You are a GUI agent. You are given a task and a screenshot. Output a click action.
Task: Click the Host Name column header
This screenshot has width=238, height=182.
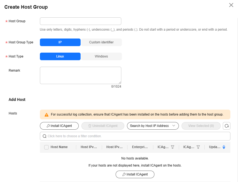pos(59,147)
